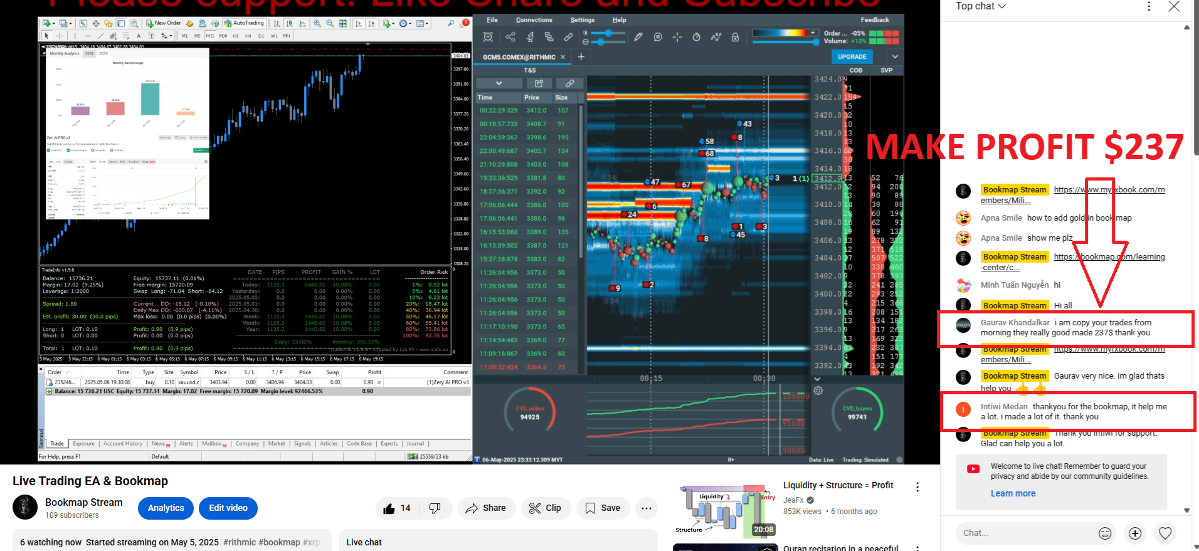Send a heart reaction in chat
Image resolution: width=1199 pixels, height=551 pixels.
pyautogui.click(x=1165, y=533)
